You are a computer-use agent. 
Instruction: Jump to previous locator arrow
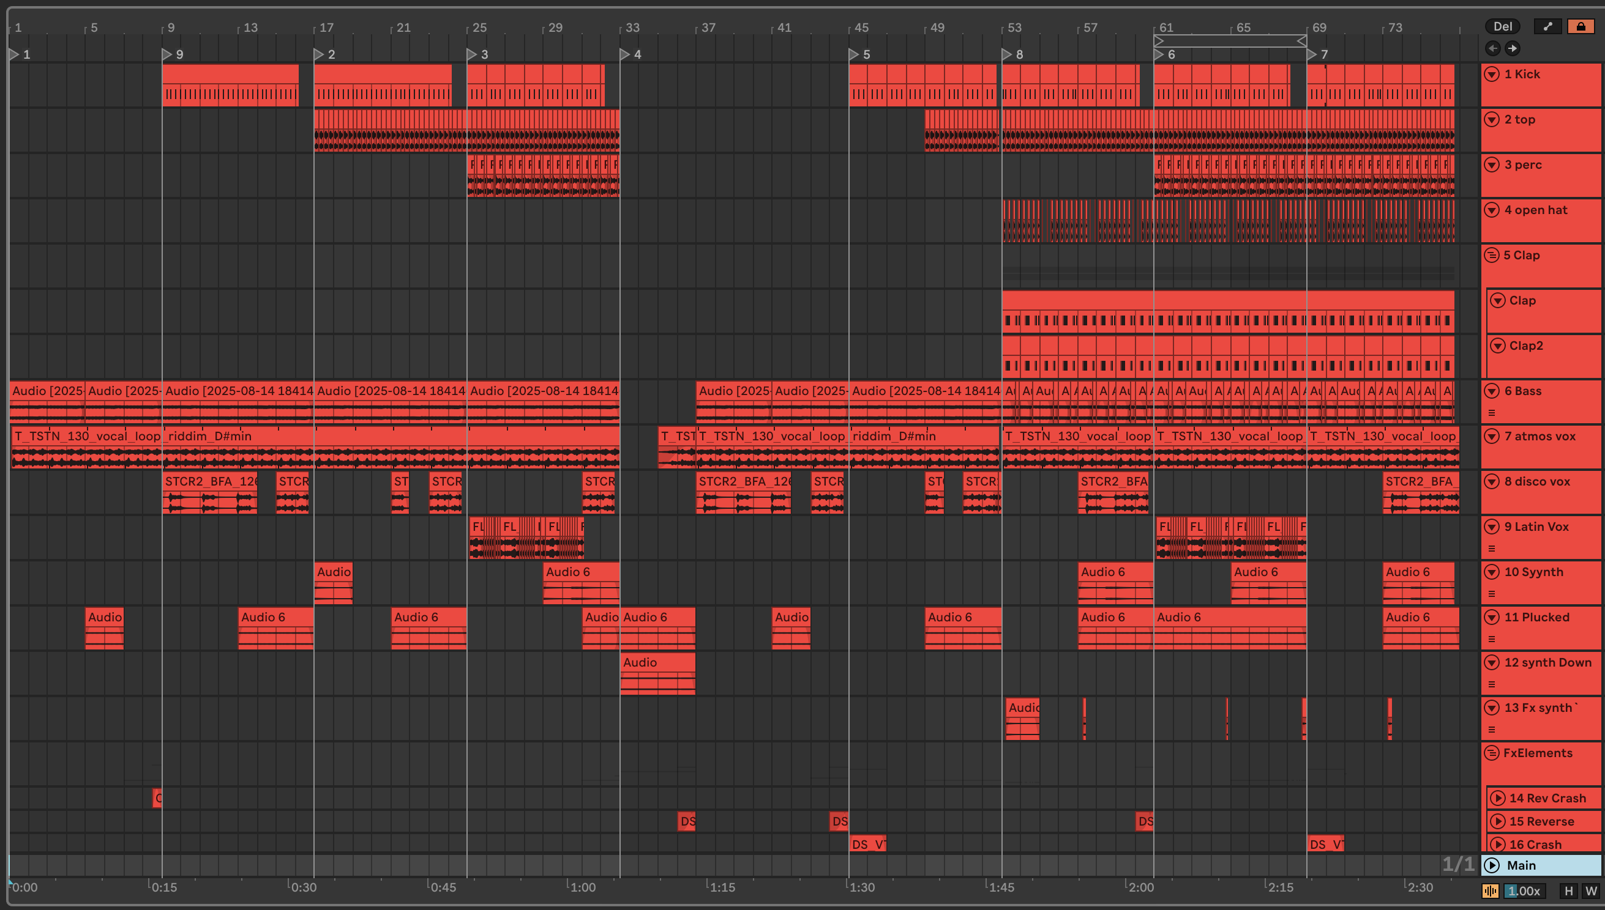pyautogui.click(x=1493, y=48)
